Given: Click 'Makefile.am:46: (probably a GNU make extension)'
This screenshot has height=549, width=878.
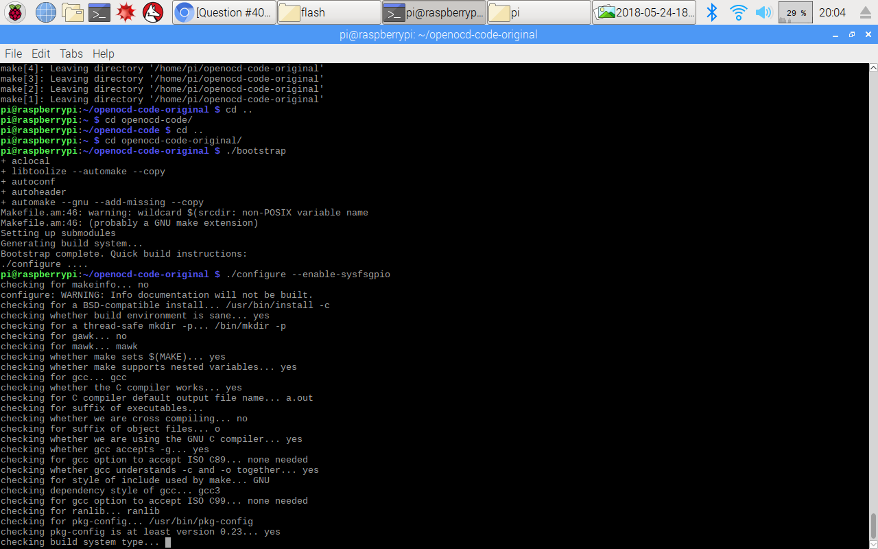Looking at the screenshot, I should [x=130, y=223].
